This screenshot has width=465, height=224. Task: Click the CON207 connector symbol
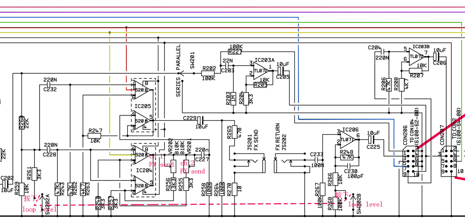[x=449, y=161]
